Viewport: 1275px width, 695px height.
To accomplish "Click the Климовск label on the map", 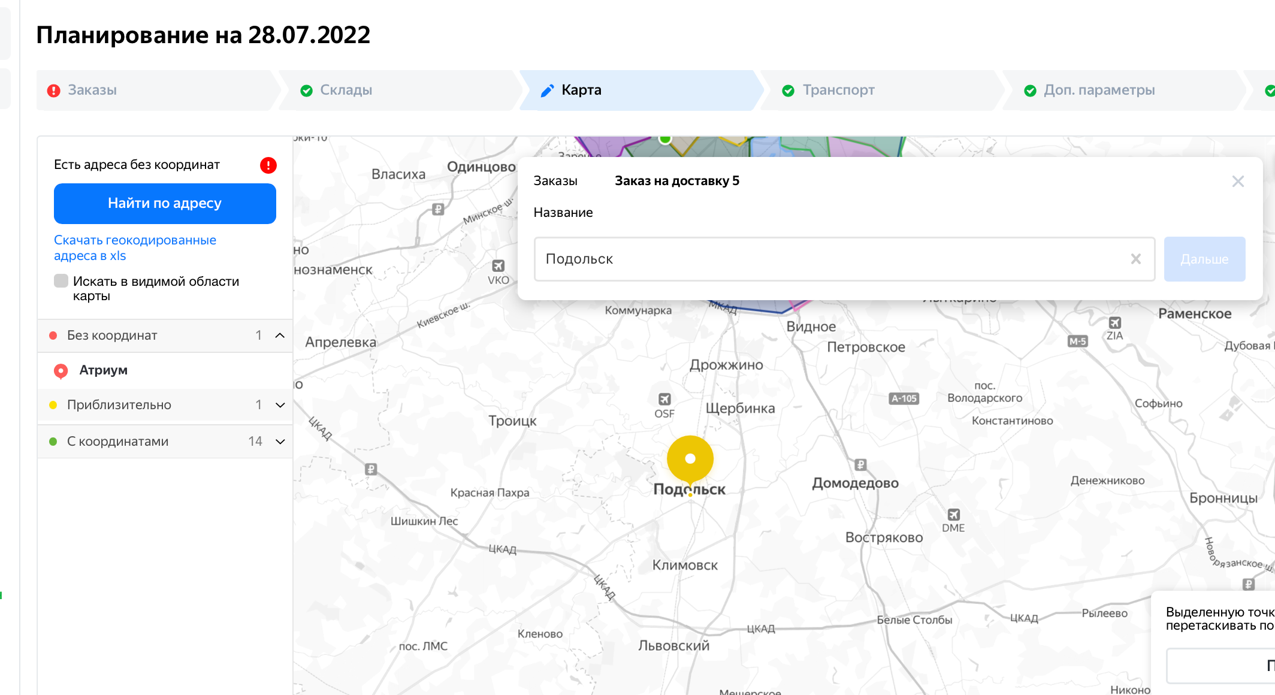I will 685,565.
